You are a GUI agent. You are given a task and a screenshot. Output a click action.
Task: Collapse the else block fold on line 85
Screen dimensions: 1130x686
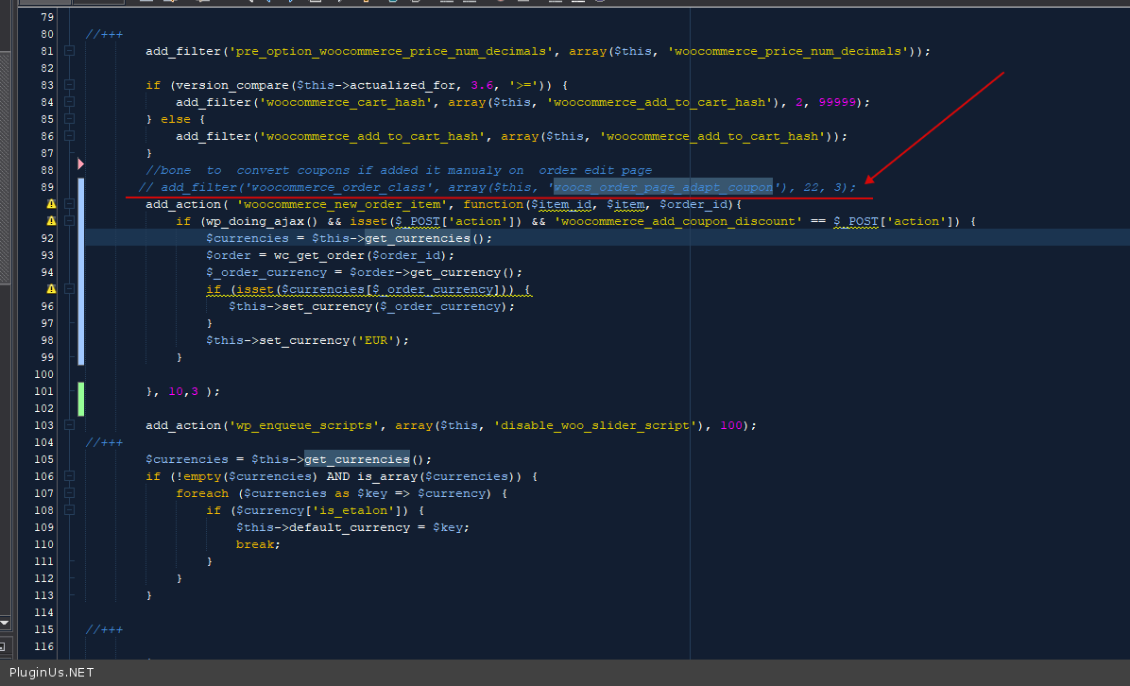[69, 119]
